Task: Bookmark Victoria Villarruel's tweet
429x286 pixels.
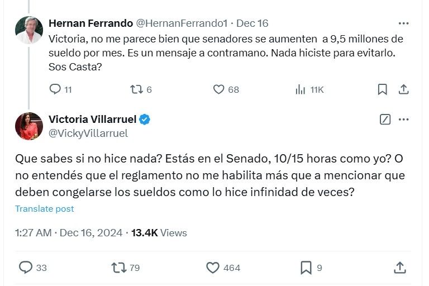Action: click(306, 268)
